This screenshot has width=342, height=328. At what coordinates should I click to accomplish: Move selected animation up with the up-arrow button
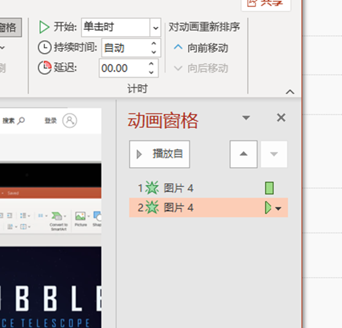pos(243,154)
